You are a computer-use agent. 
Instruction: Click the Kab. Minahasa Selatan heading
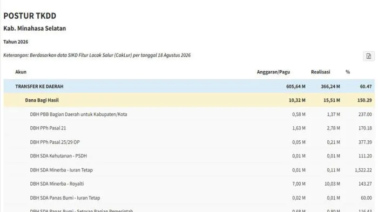click(35, 29)
